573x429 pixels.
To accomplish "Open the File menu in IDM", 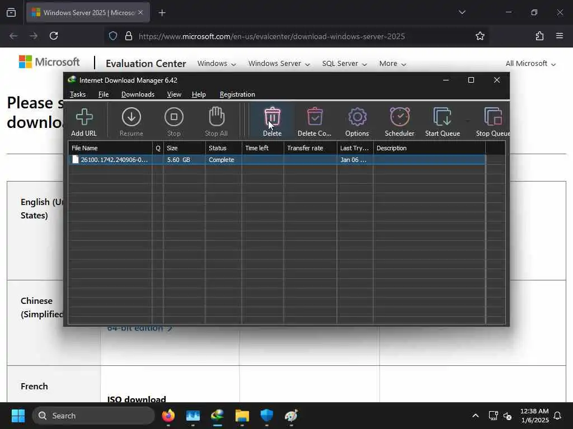I will [104, 94].
